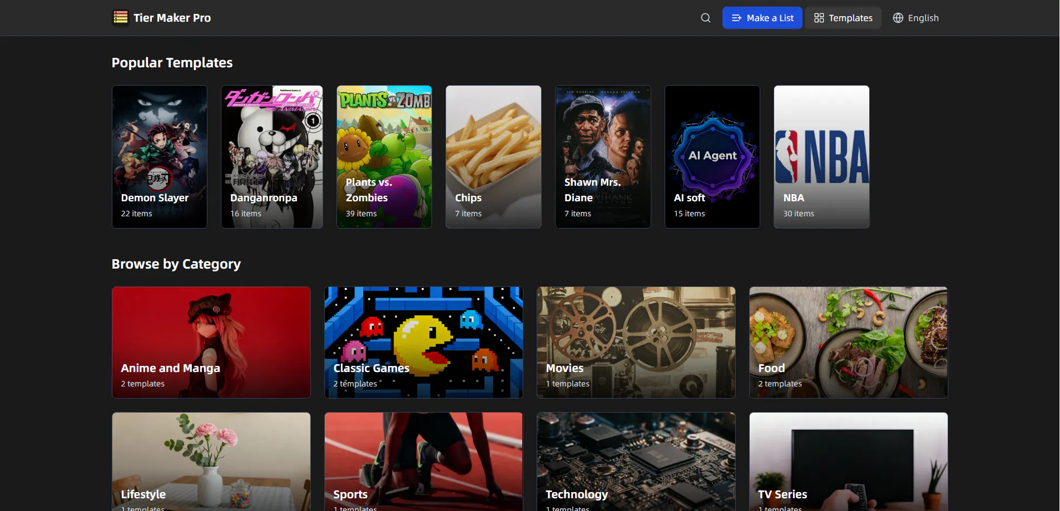Select the Plants vs. Zombies template

[x=384, y=157]
